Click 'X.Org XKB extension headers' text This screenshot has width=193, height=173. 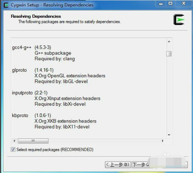tap(66, 121)
